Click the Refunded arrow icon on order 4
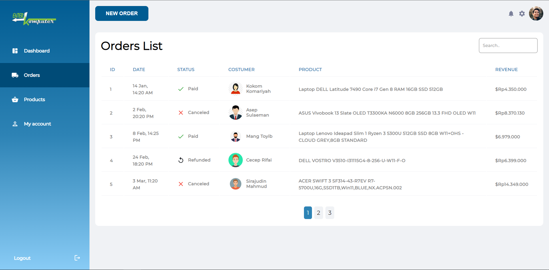549x270 pixels. click(180, 160)
